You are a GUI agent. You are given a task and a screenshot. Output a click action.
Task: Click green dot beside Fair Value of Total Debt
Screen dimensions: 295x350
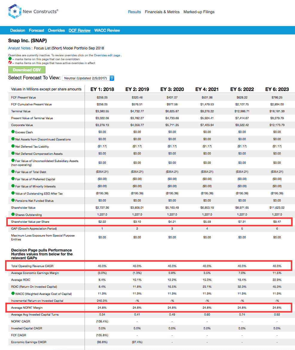[13, 172]
